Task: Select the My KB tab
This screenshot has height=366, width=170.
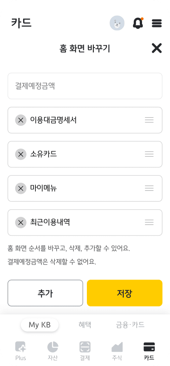Action: [x=40, y=325]
